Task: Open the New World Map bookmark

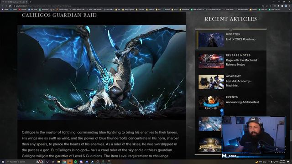Action: (242, 10)
